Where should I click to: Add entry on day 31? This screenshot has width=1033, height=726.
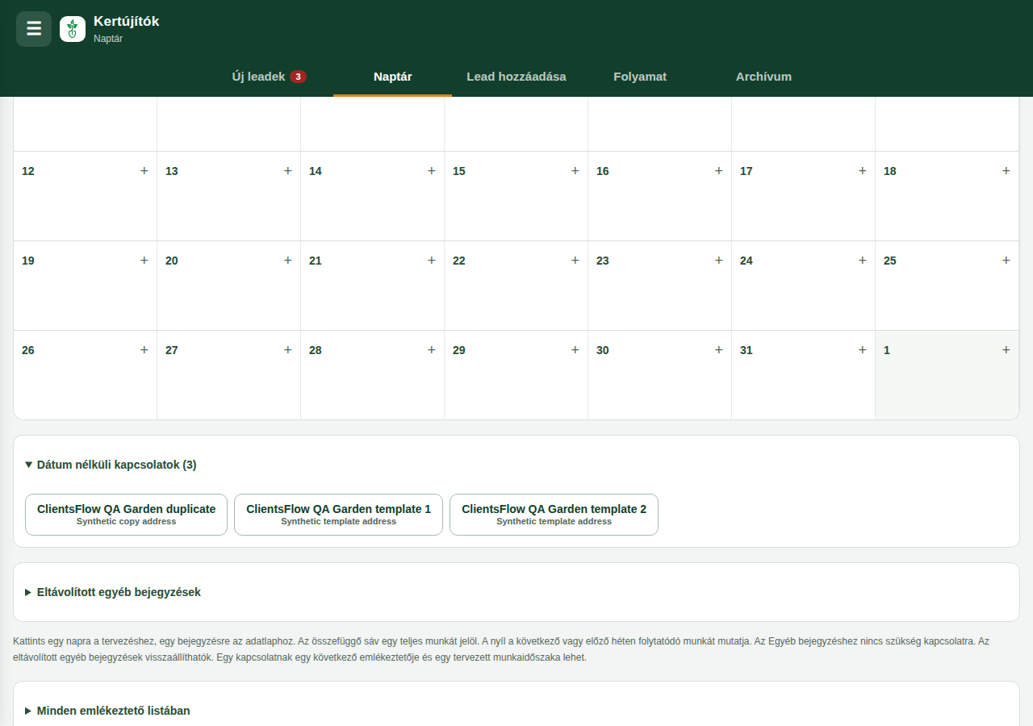pyautogui.click(x=863, y=350)
